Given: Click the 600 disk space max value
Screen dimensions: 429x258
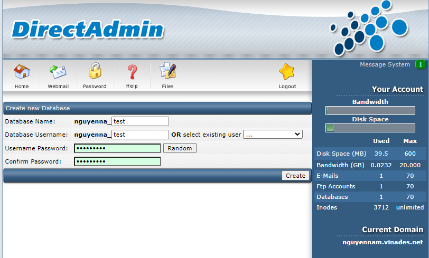Looking at the screenshot, I should coord(410,154).
